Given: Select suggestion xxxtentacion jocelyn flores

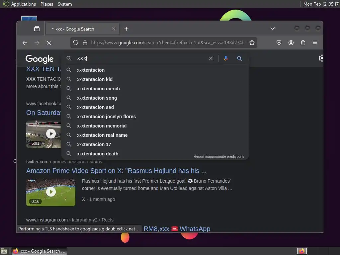Looking at the screenshot, I should tap(155, 117).
